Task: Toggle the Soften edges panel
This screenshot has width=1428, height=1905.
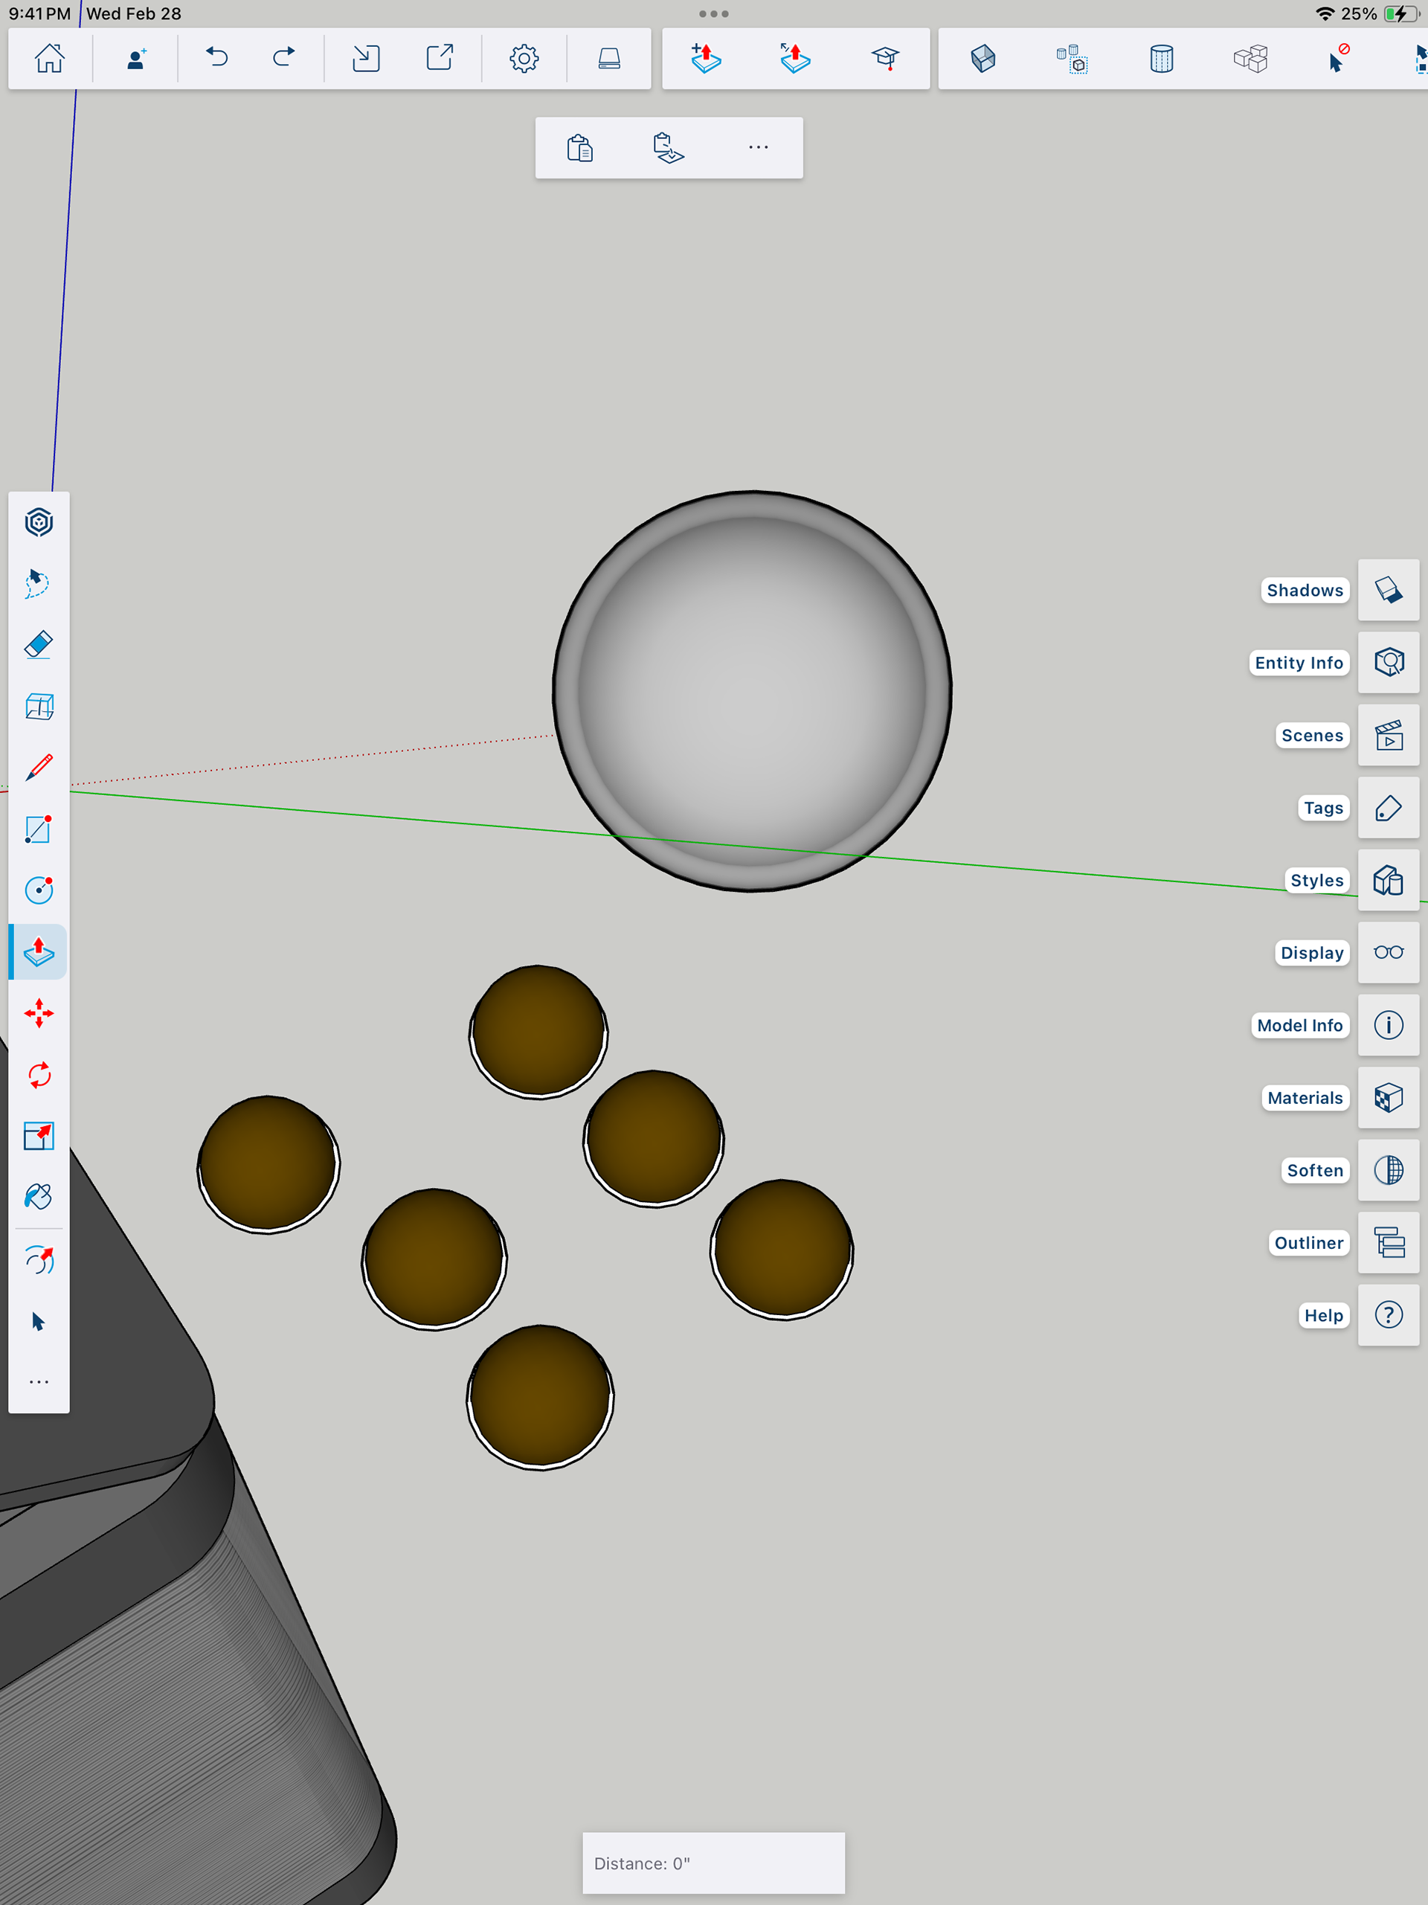Action: click(1388, 1170)
